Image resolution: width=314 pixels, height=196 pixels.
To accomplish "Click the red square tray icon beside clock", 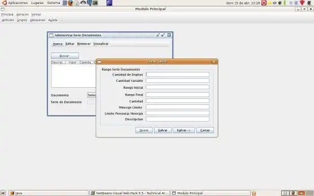I will click(x=264, y=3).
